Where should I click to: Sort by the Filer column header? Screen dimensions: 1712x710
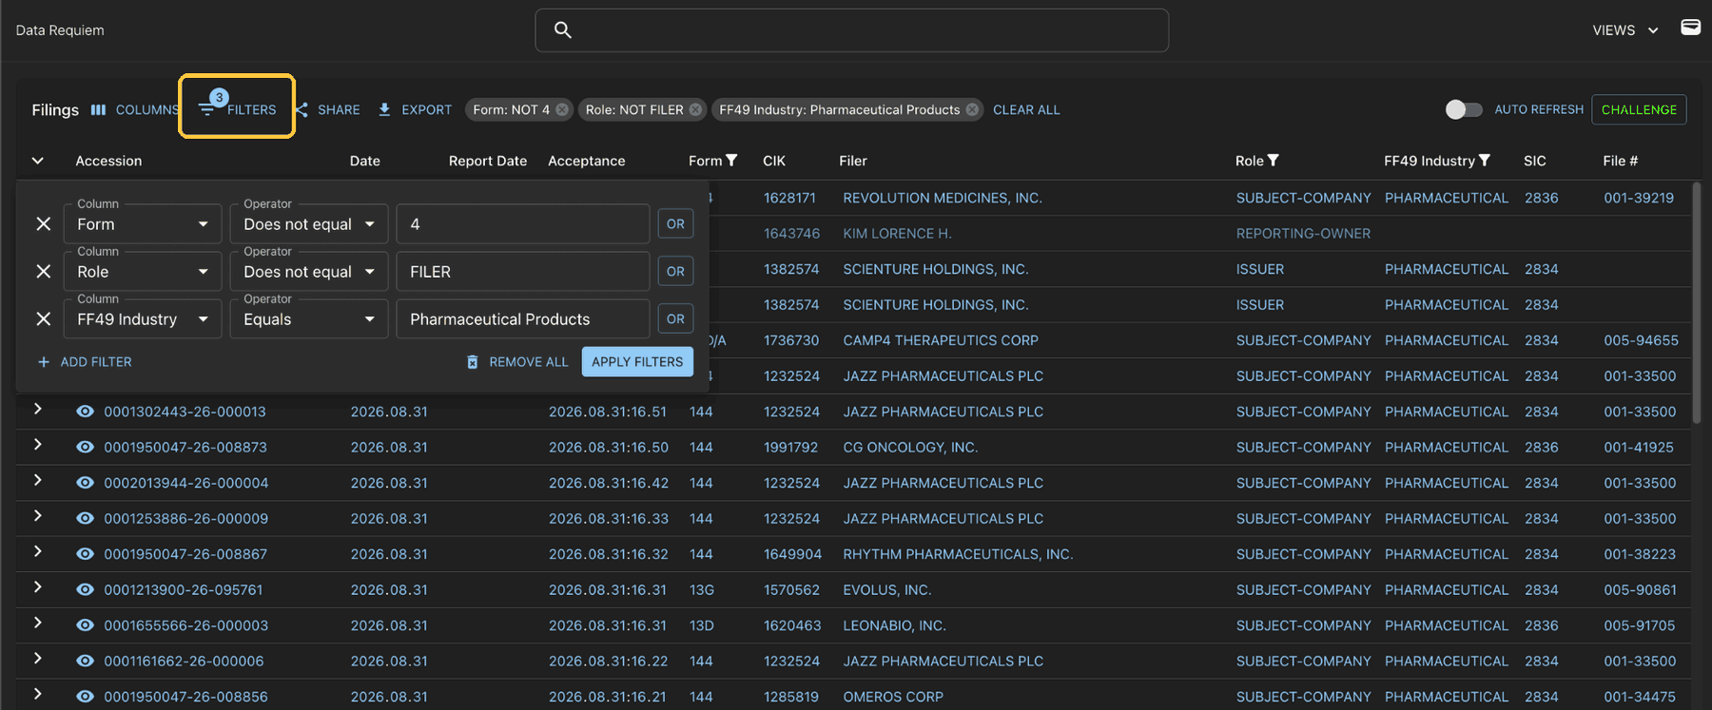[x=853, y=161]
